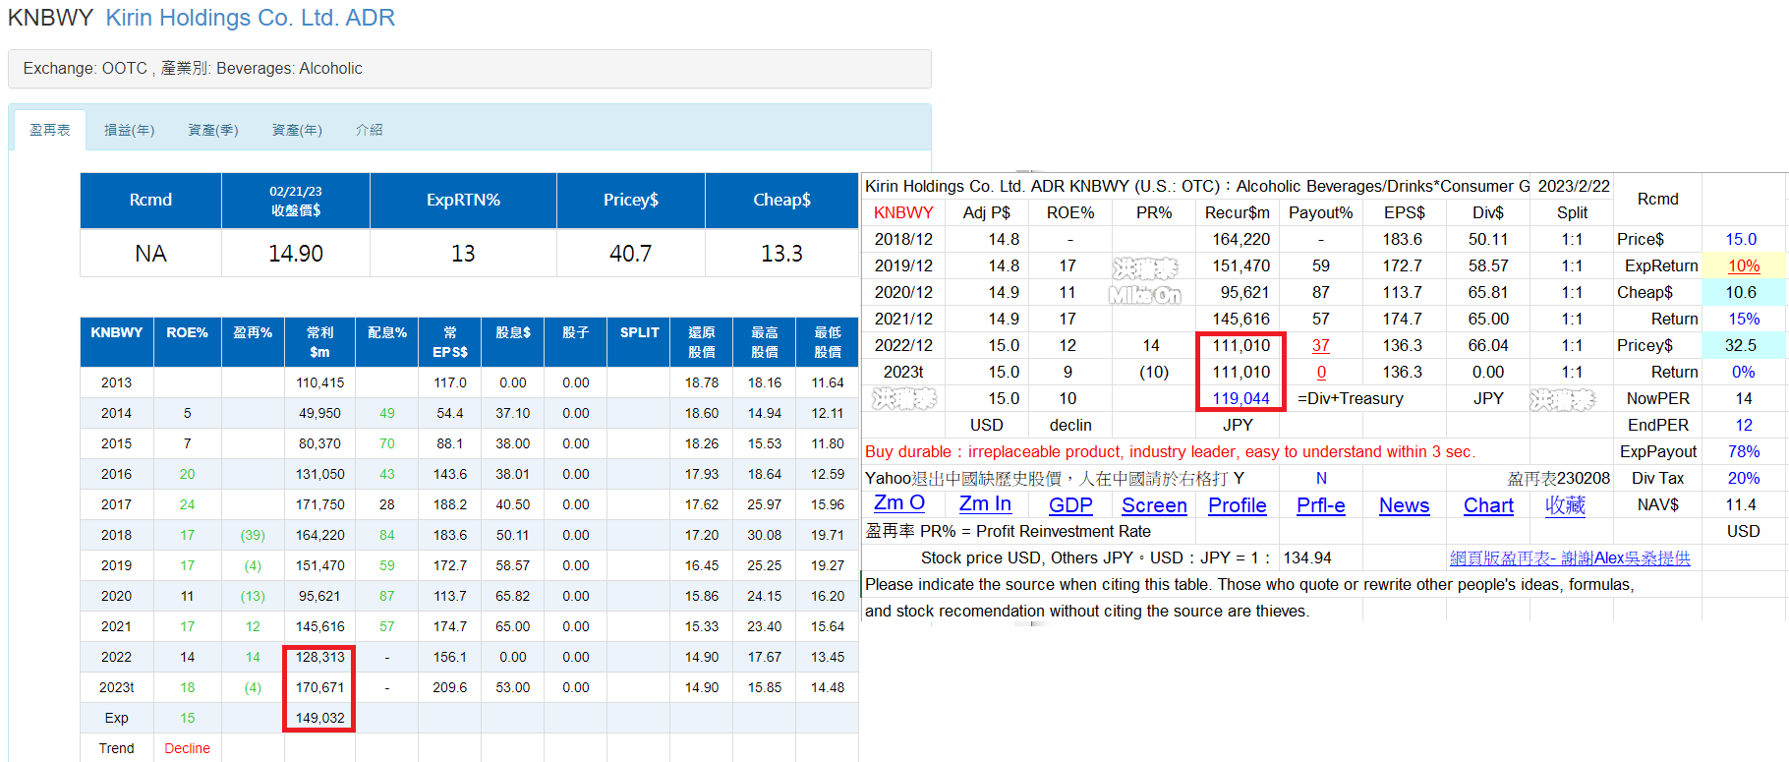Click the Rcmd value NA
Image resolution: width=1789 pixels, height=762 pixels.
pyautogui.click(x=150, y=254)
